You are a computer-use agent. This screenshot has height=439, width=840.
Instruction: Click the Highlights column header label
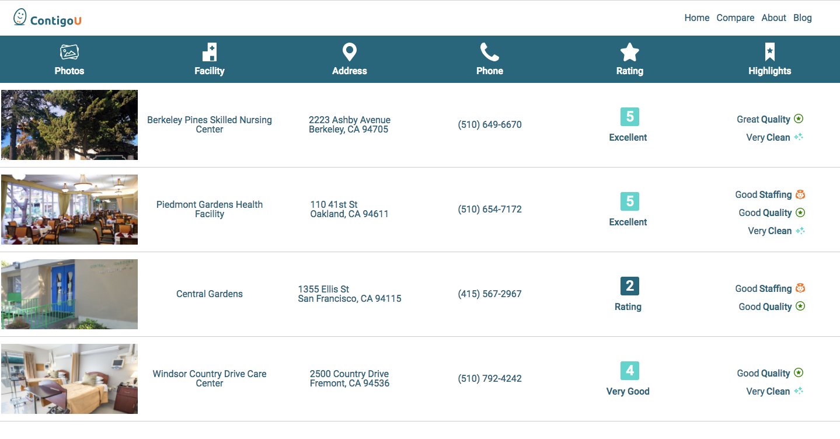(770, 71)
